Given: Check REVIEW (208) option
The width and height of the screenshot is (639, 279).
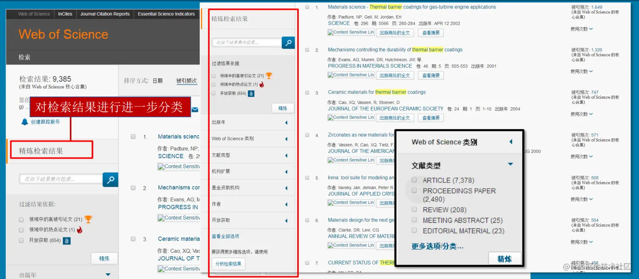Looking at the screenshot, I should pyautogui.click(x=415, y=209).
